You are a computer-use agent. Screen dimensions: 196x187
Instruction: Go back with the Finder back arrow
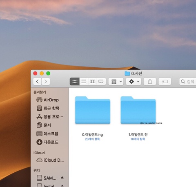click(x=37, y=82)
